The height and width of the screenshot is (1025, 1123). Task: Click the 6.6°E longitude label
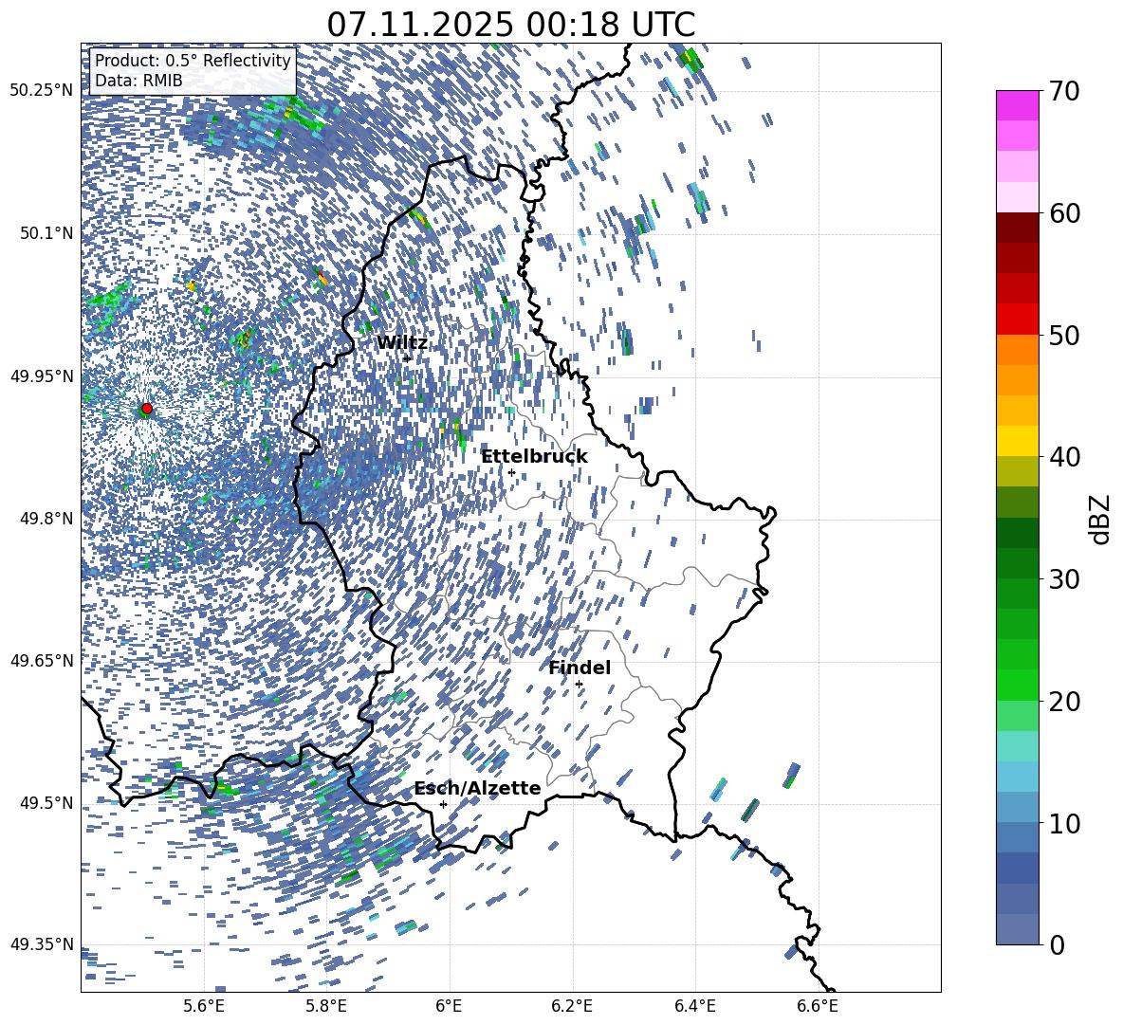pyautogui.click(x=818, y=1006)
